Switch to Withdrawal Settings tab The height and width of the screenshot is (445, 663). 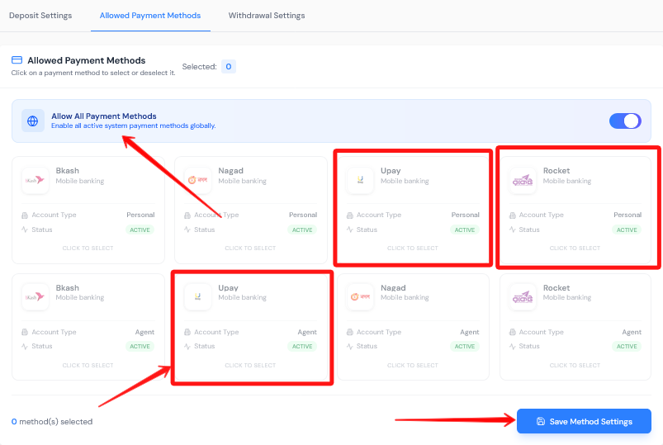267,16
